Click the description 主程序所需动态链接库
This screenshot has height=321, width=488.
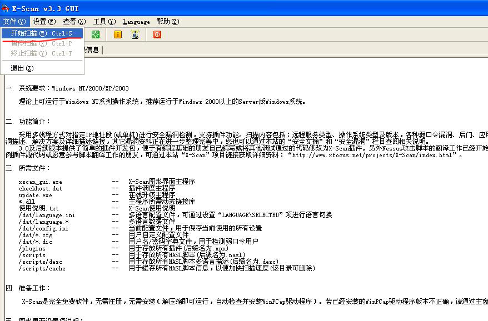[x=162, y=202]
